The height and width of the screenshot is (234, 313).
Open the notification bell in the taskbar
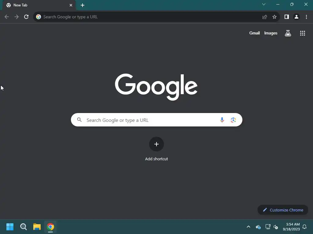tap(305, 227)
